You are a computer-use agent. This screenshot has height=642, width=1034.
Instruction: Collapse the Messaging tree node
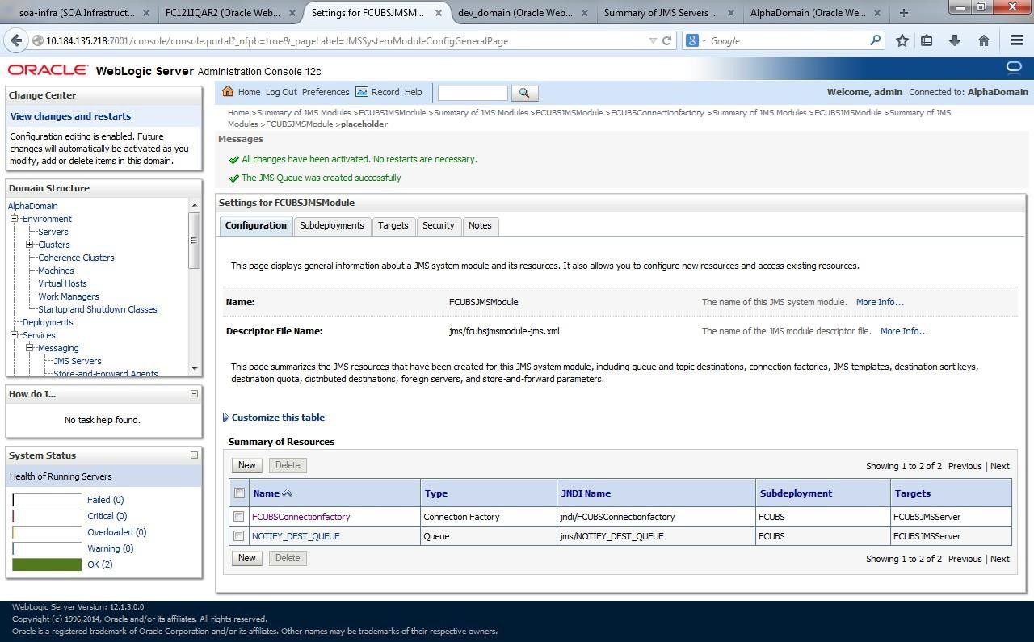[x=29, y=348]
